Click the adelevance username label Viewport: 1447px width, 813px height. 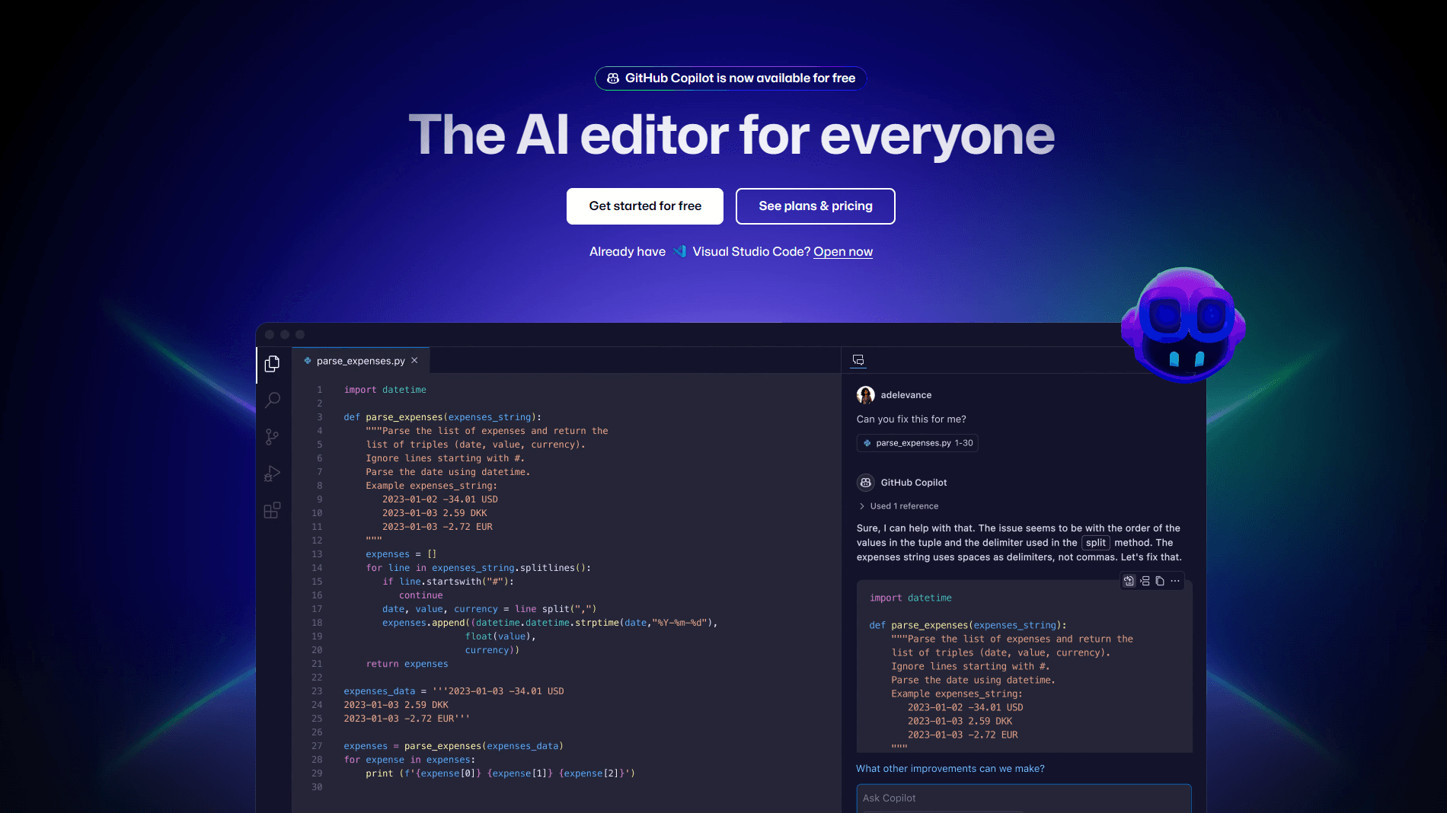[906, 395]
